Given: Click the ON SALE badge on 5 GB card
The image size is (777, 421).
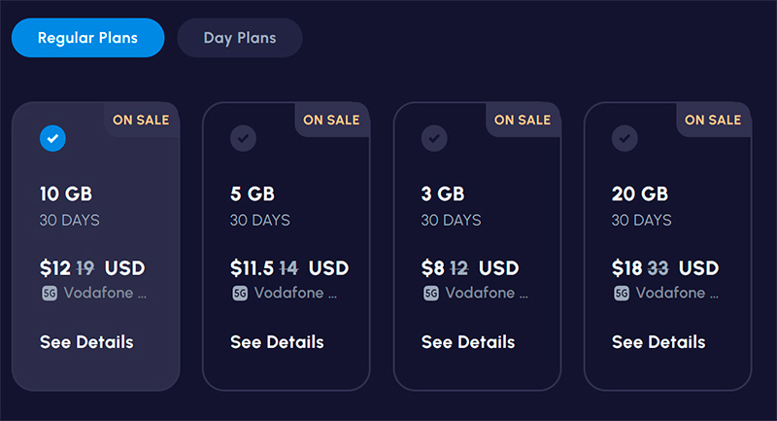Looking at the screenshot, I should [331, 120].
